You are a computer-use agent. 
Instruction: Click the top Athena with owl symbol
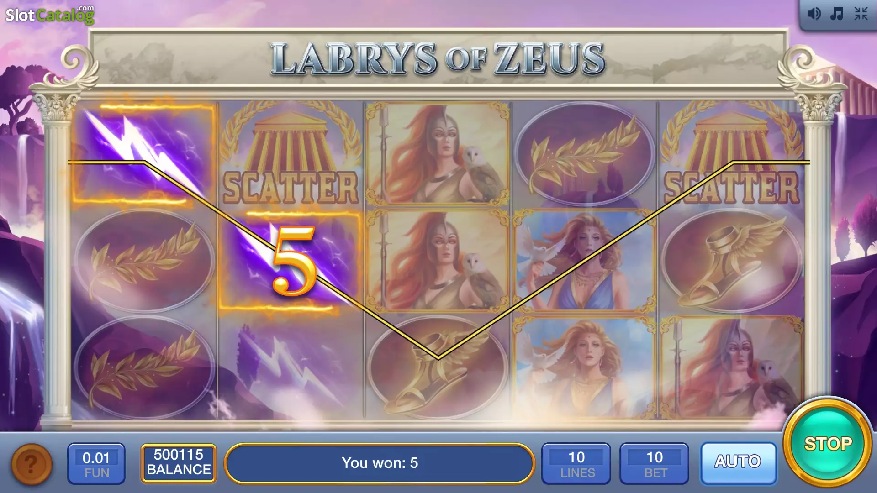[x=438, y=154]
